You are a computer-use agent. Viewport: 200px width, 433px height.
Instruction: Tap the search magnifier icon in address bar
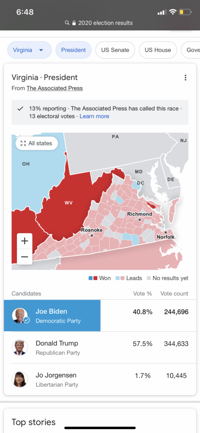click(x=67, y=23)
